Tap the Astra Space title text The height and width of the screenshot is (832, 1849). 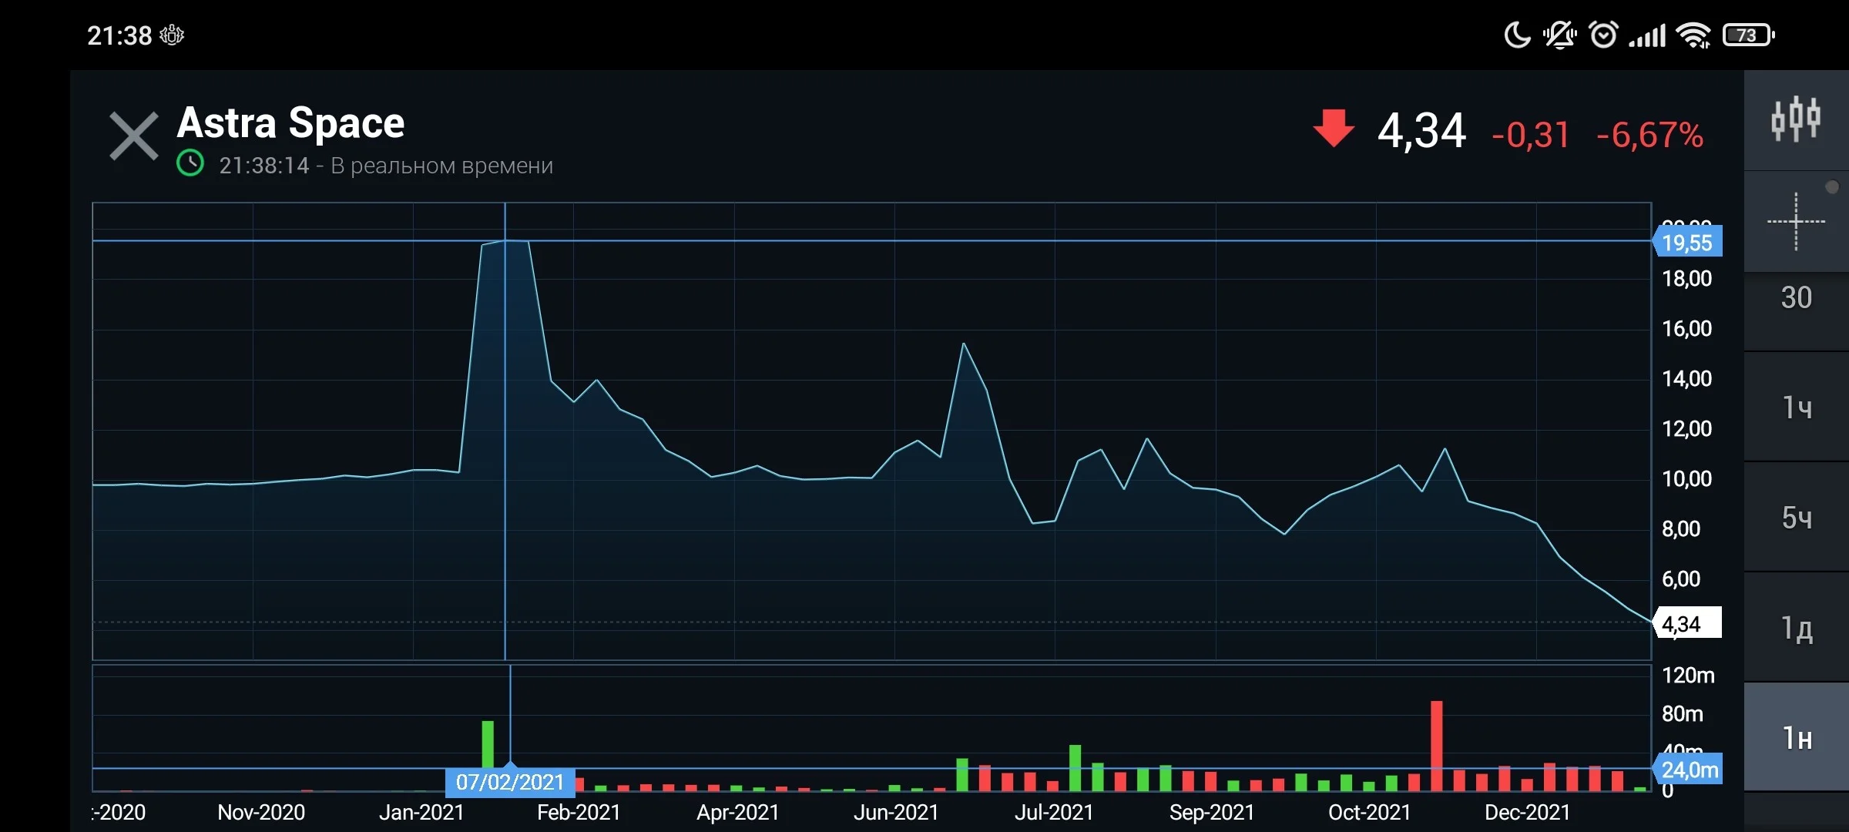point(290,123)
